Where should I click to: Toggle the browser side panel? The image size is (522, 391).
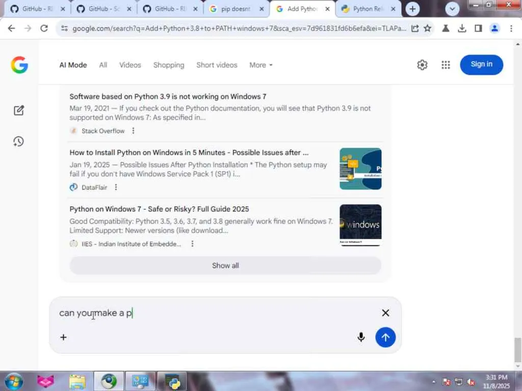click(478, 29)
